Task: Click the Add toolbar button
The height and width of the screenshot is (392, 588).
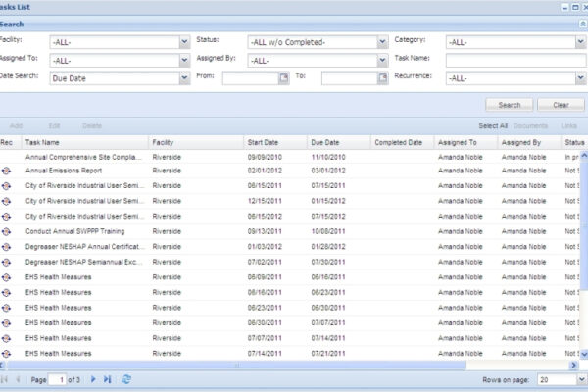Action: pyautogui.click(x=16, y=126)
